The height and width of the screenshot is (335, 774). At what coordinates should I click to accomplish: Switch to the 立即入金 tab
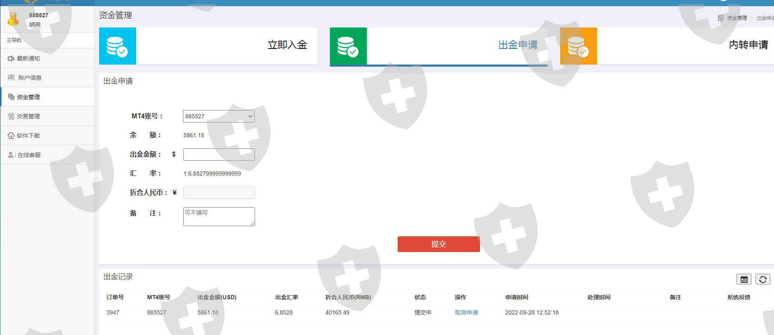point(287,45)
